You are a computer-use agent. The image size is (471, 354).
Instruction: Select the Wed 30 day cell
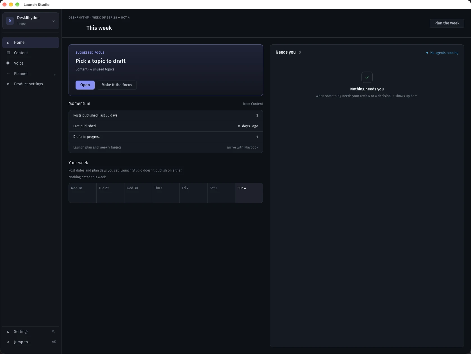pyautogui.click(x=138, y=193)
